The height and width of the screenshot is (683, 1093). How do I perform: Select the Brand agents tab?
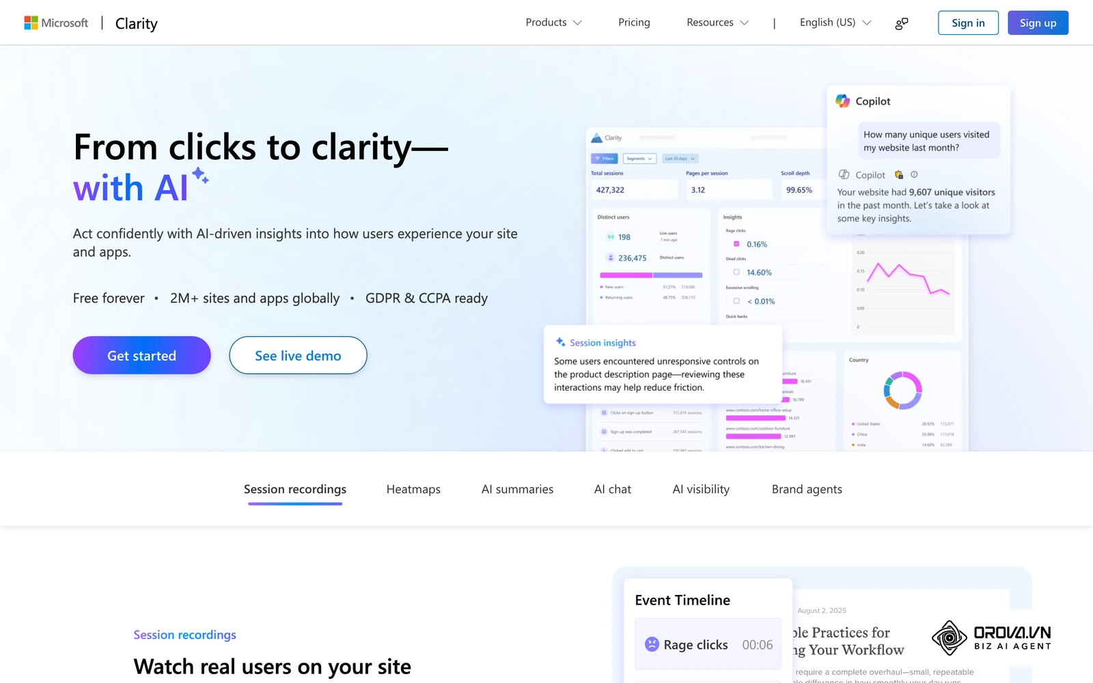pyautogui.click(x=807, y=489)
